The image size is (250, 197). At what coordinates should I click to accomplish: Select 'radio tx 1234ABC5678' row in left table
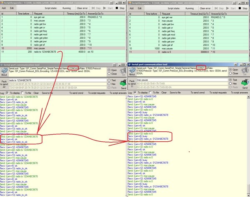coord(63,52)
